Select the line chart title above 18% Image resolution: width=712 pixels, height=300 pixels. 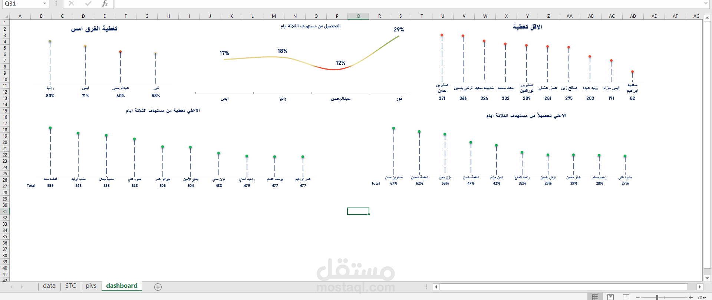point(310,26)
